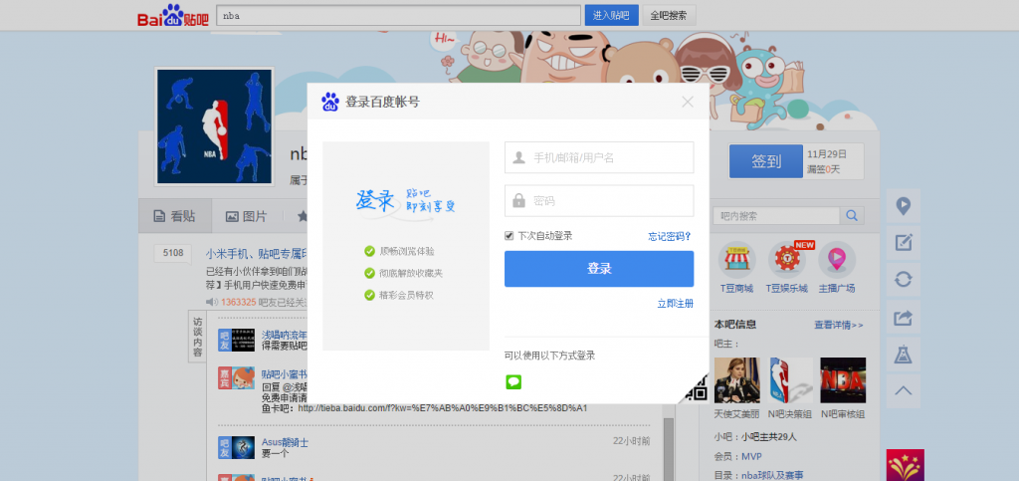Open N吧决策组 avatar
This screenshot has width=1019, height=481.
(790, 380)
